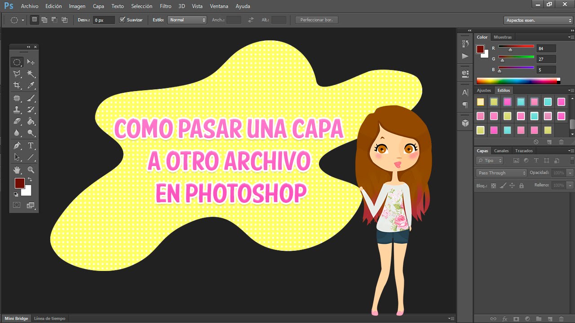Choose the Type tool
This screenshot has width=575, height=323.
tap(31, 145)
